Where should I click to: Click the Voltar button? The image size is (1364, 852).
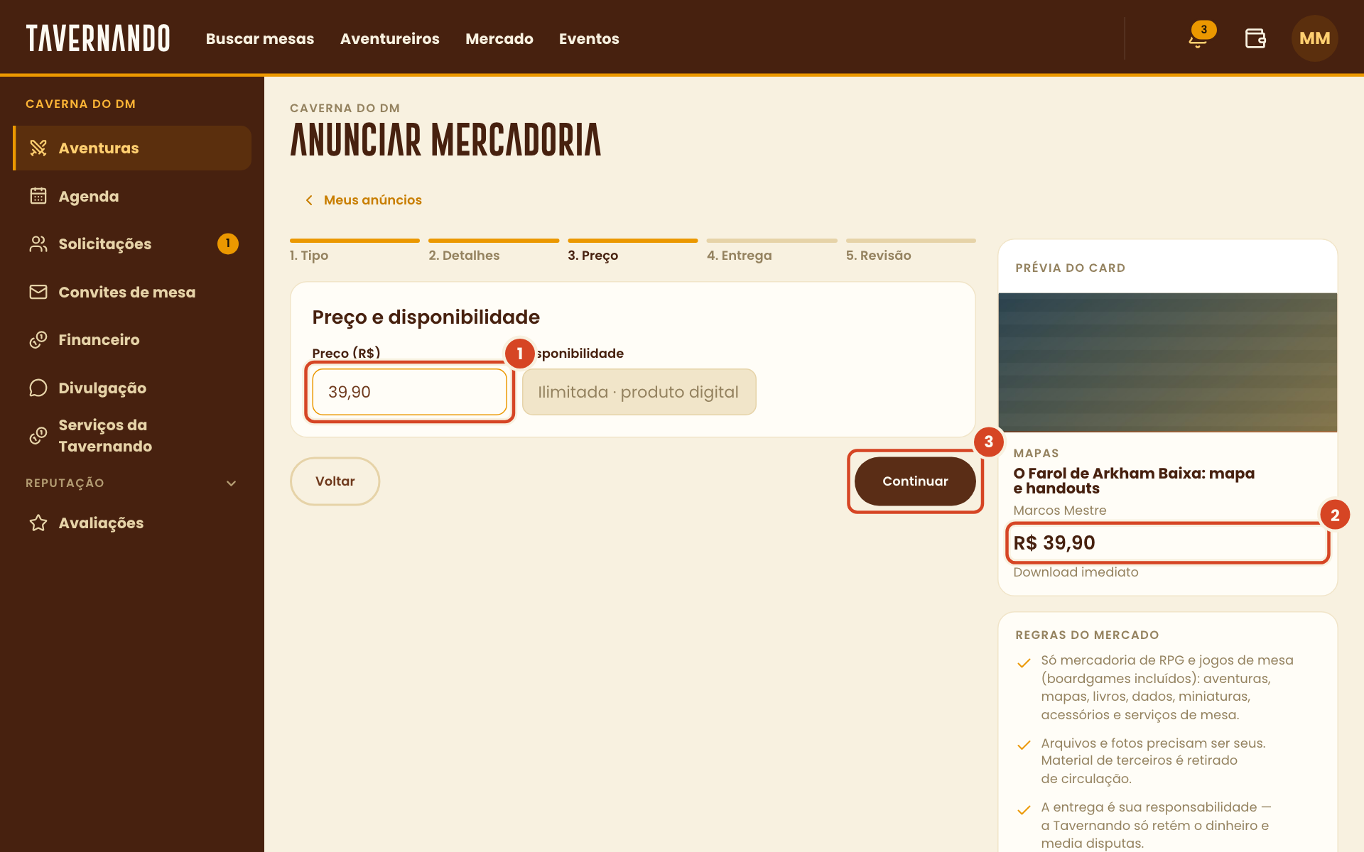click(x=335, y=481)
